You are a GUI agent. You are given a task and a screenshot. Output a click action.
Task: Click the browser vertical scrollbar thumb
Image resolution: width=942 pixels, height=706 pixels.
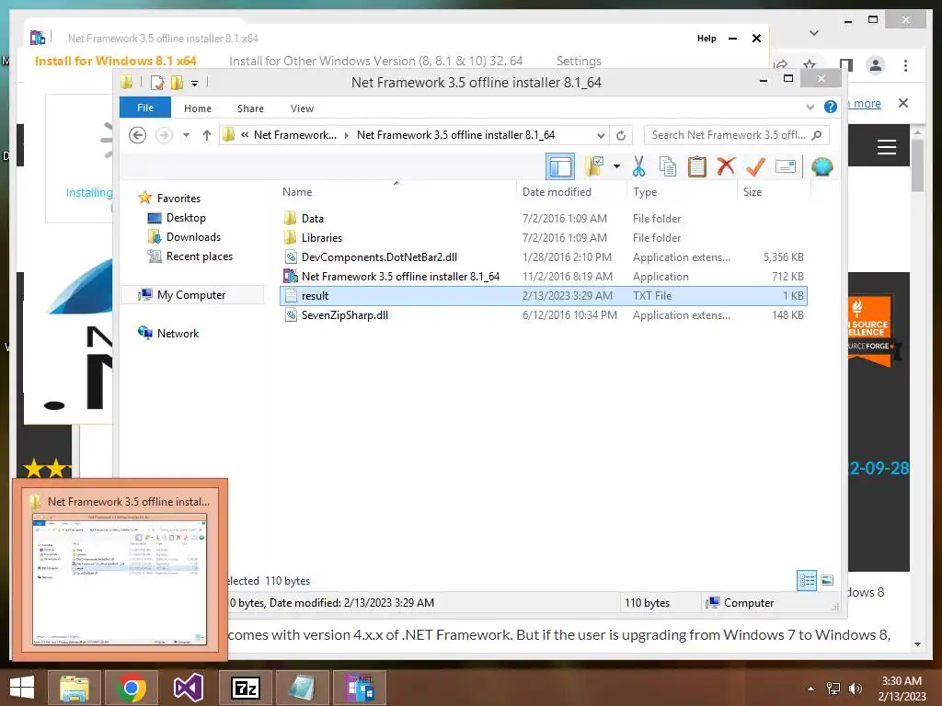(917, 165)
